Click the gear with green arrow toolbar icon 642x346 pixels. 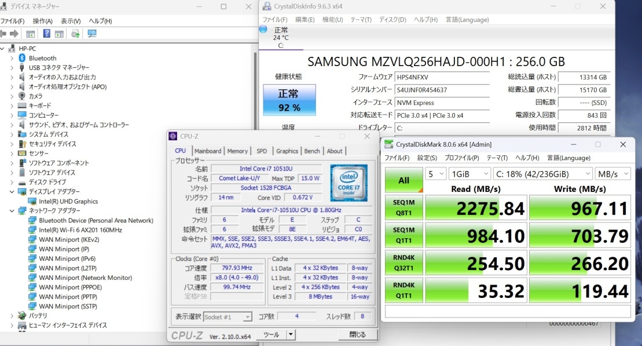point(75,34)
